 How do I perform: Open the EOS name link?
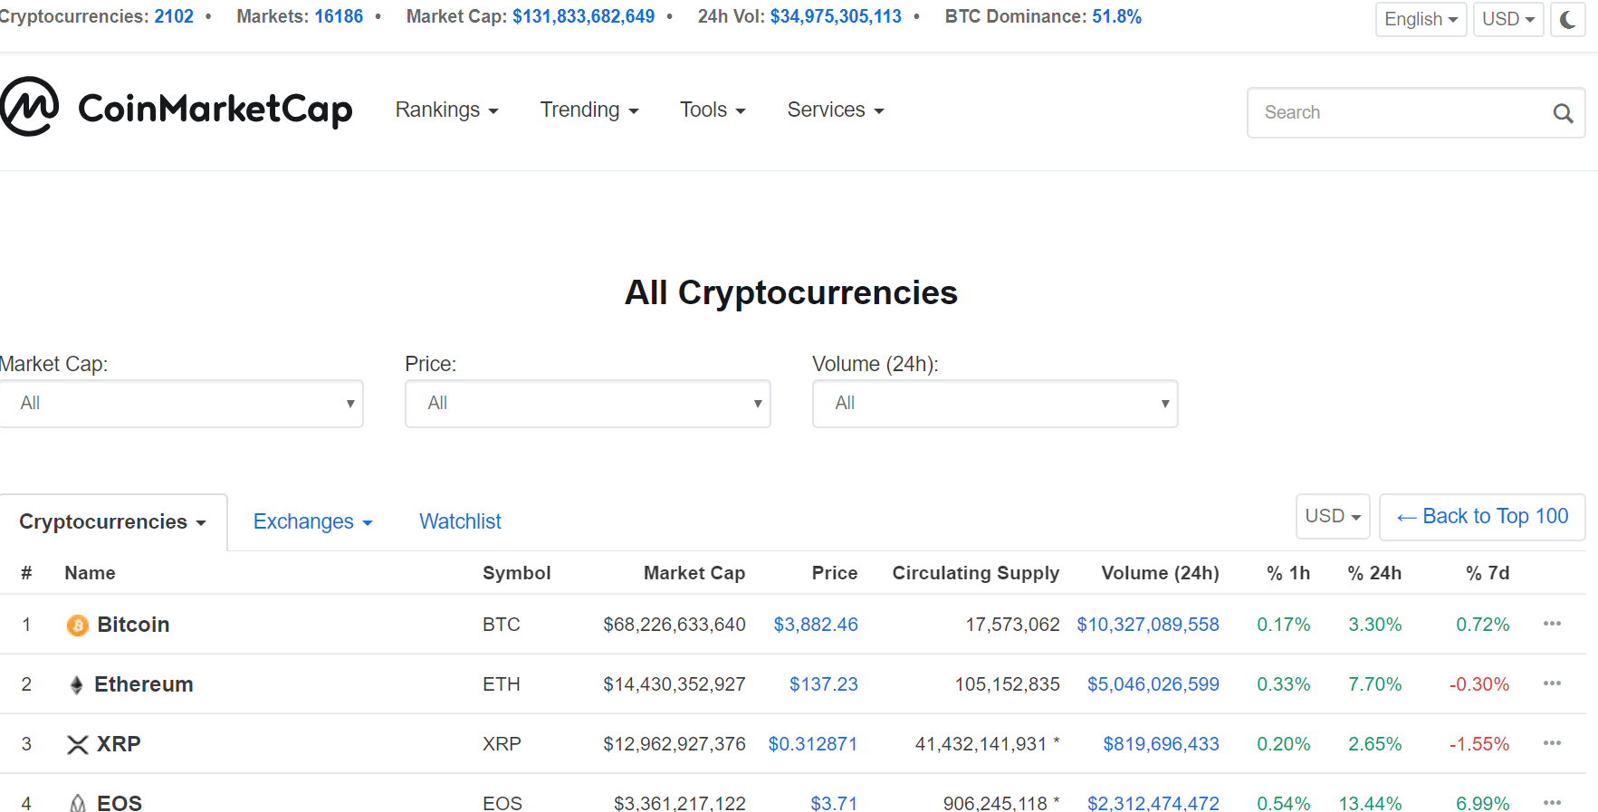coord(120,803)
